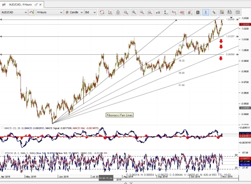Select the crosshair cursor tool icon
Screen dimensions: 251x184
tap(214, 12)
